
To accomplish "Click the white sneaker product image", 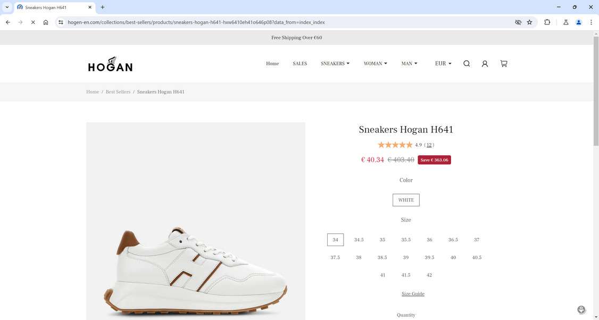I will [x=196, y=221].
